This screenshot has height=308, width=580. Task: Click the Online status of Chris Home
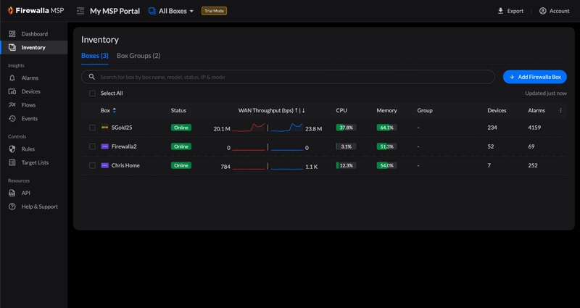[x=181, y=166]
